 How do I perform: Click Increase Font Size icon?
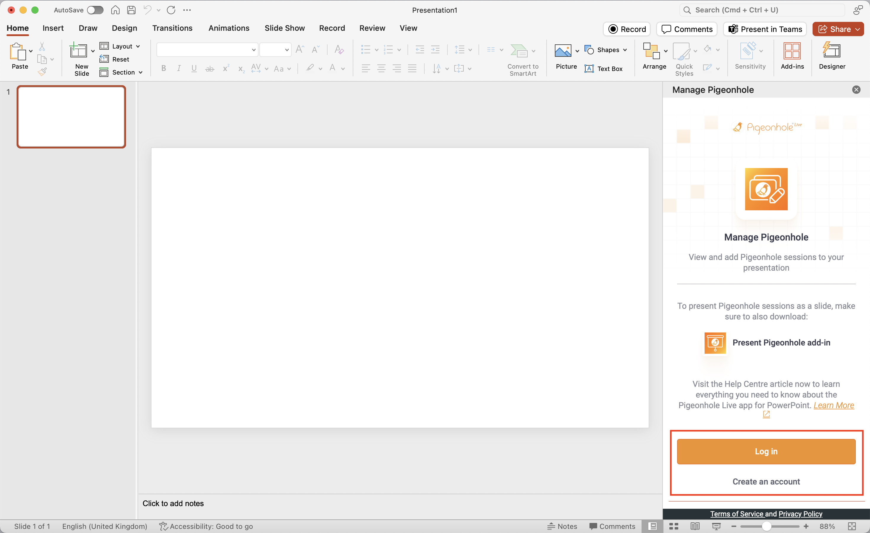(300, 49)
